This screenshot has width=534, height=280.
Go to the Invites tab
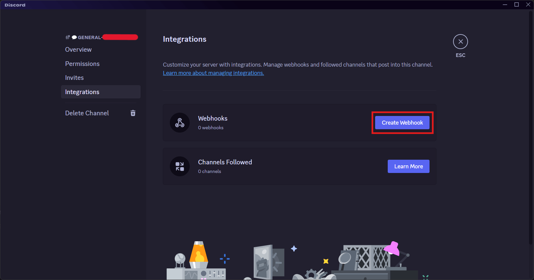tap(100, 78)
